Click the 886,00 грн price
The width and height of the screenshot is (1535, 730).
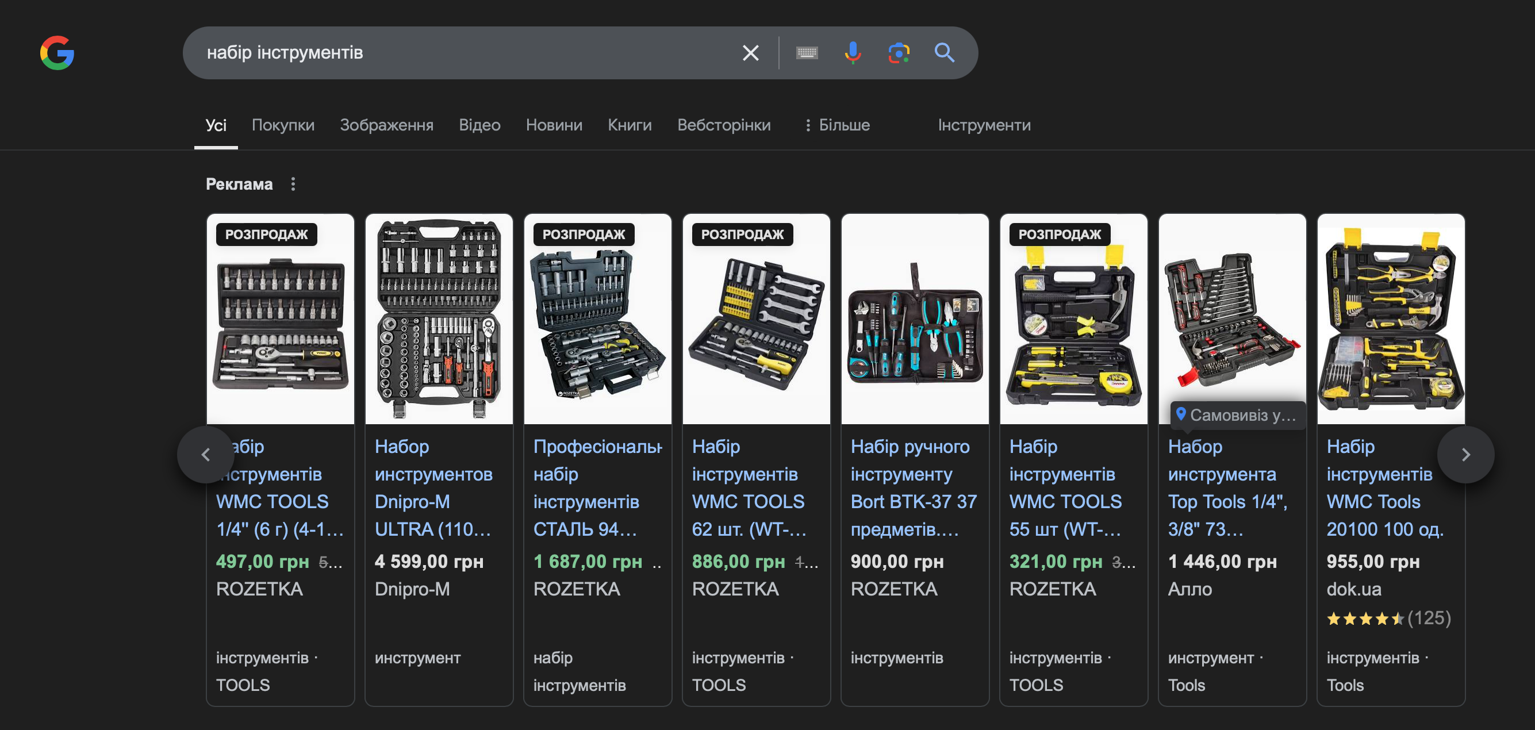click(x=738, y=562)
